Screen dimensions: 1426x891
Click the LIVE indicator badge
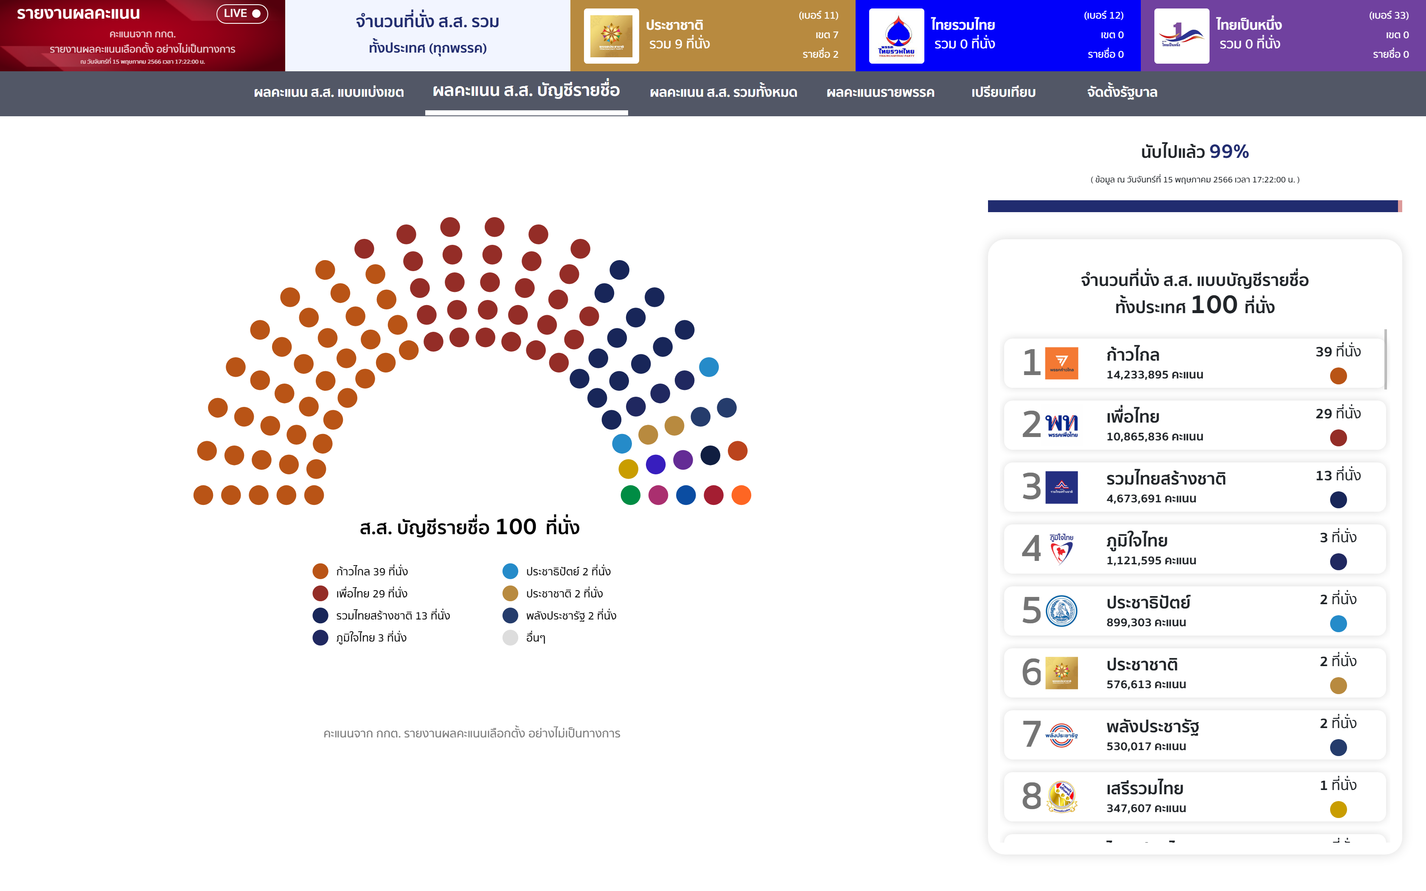click(242, 14)
